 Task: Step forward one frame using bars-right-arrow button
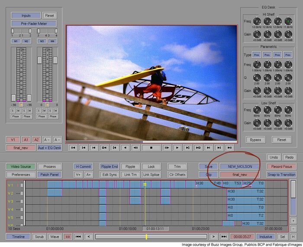(x=167, y=148)
